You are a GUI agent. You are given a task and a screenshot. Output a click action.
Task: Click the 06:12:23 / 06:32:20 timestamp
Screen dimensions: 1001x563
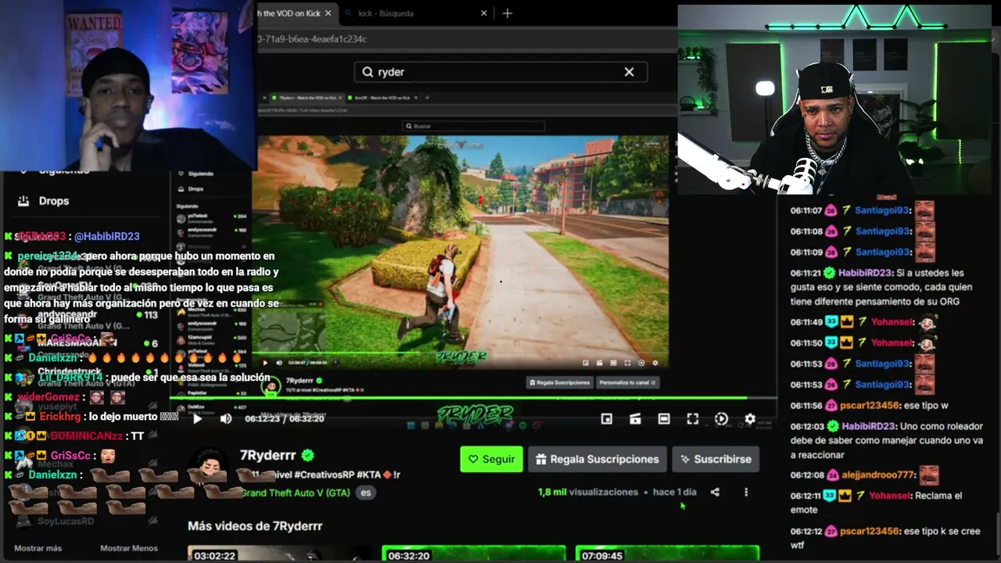click(285, 419)
